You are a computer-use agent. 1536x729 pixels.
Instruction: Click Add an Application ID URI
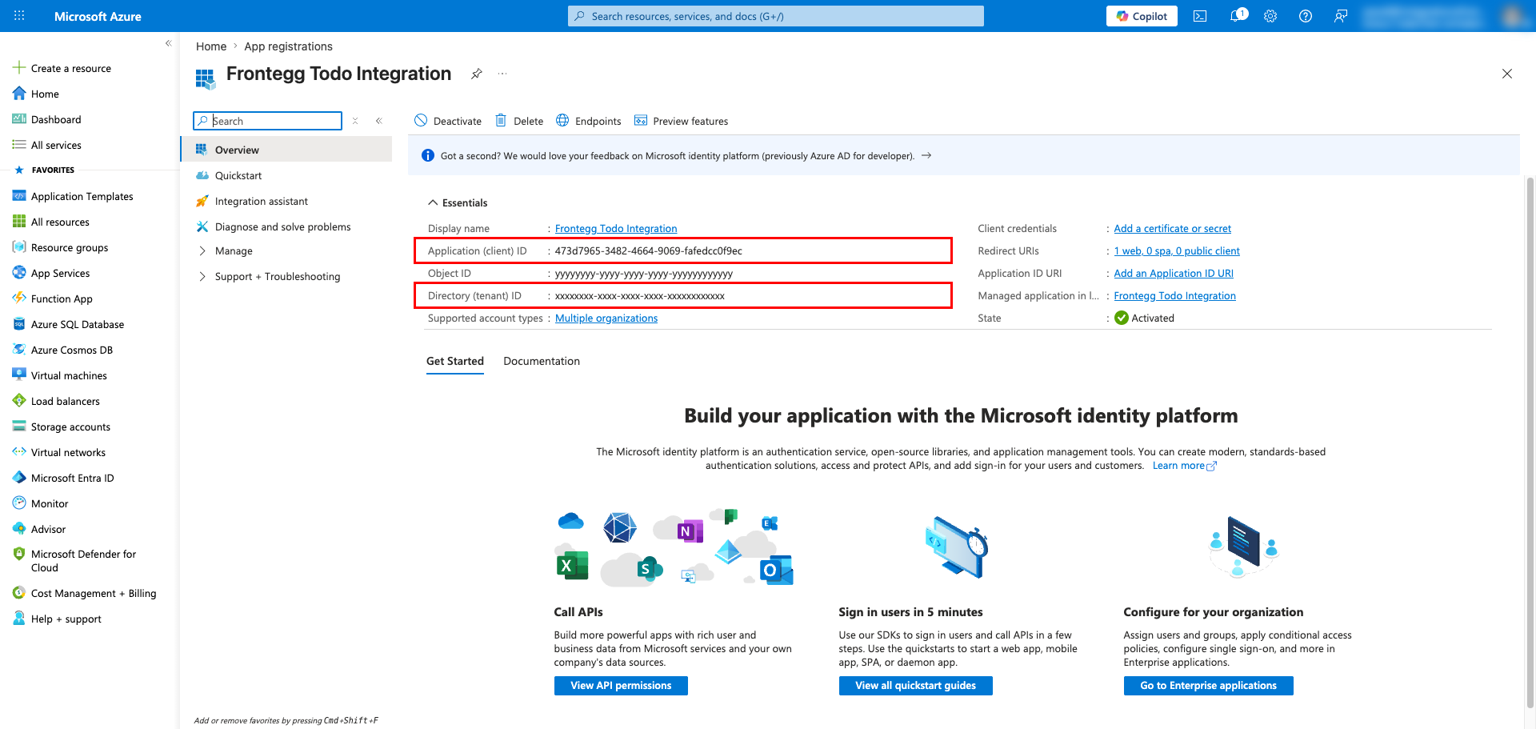pos(1174,273)
